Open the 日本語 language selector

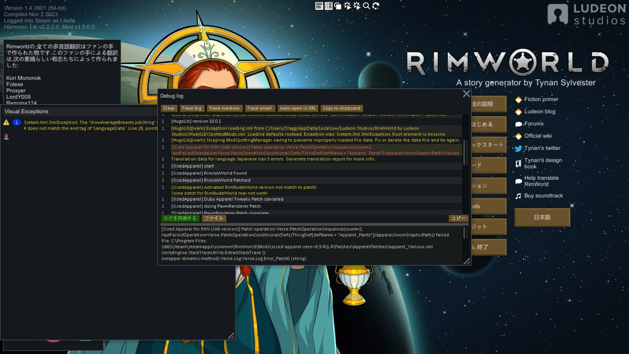(542, 217)
